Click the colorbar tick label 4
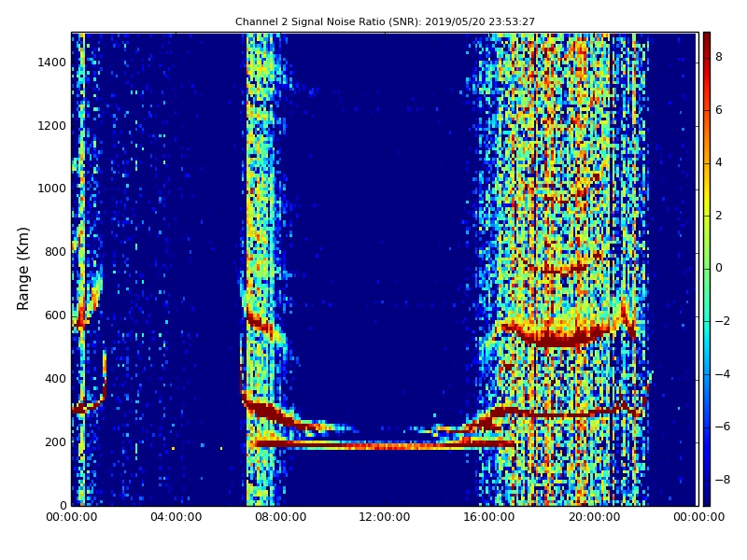The image size is (747, 560). pos(719,162)
